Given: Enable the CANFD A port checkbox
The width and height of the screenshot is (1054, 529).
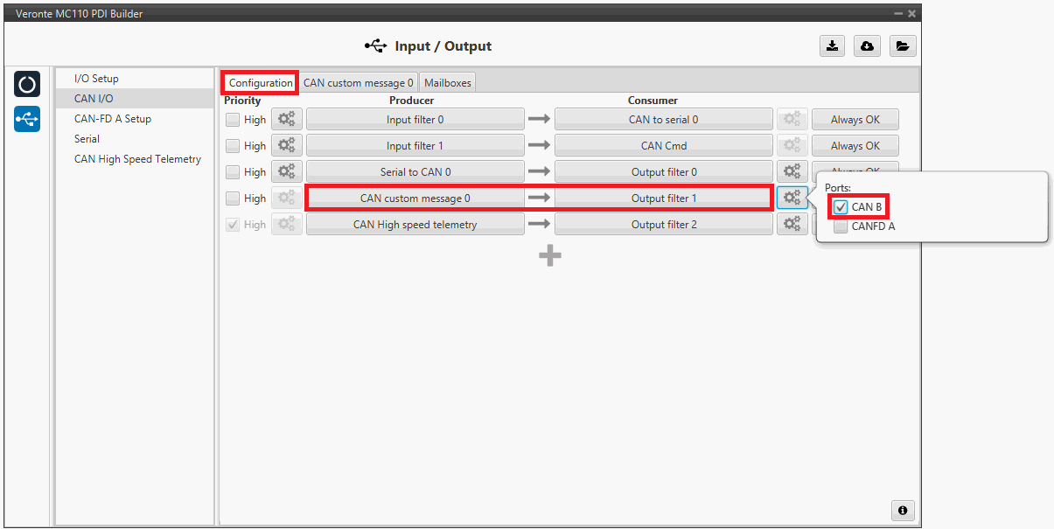Looking at the screenshot, I should click(841, 226).
